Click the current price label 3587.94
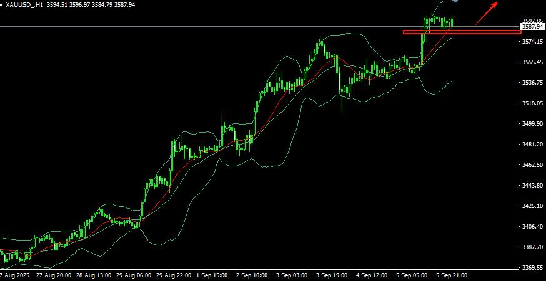 [x=532, y=27]
